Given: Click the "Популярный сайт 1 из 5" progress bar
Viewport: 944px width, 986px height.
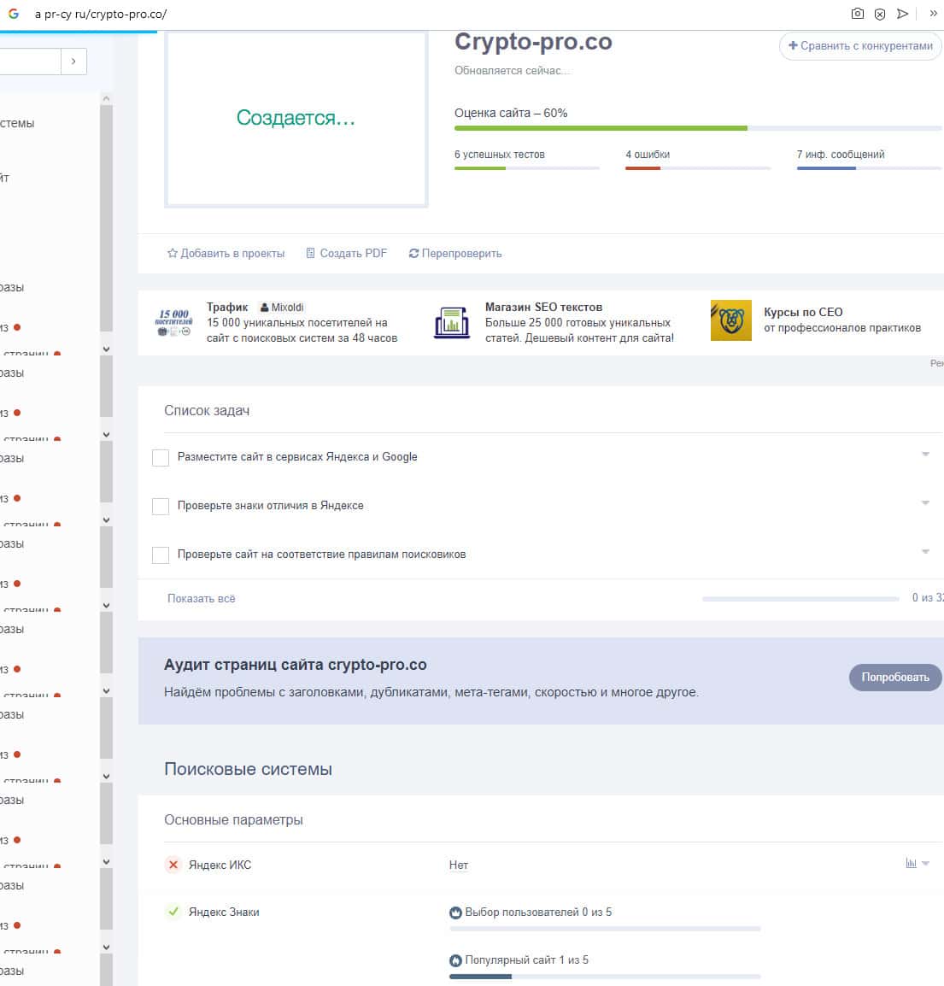Looking at the screenshot, I should (x=605, y=977).
